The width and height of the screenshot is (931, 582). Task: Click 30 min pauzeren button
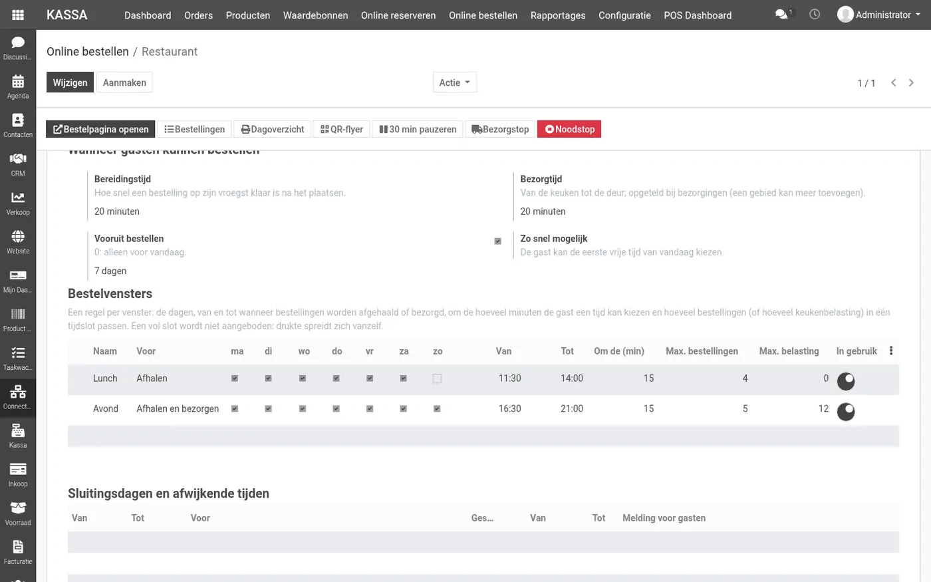point(418,129)
